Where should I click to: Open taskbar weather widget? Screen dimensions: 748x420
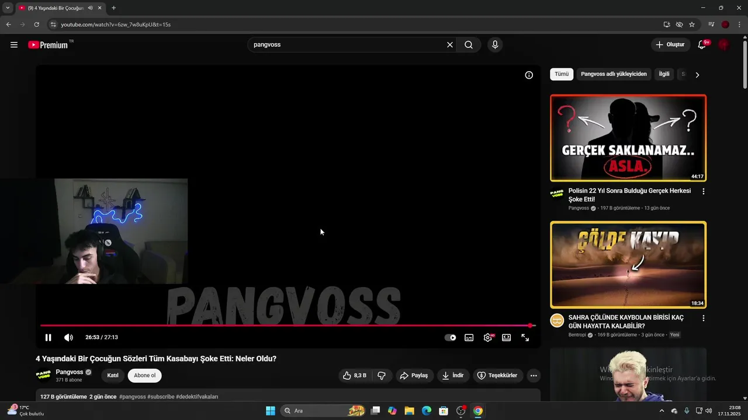point(25,411)
